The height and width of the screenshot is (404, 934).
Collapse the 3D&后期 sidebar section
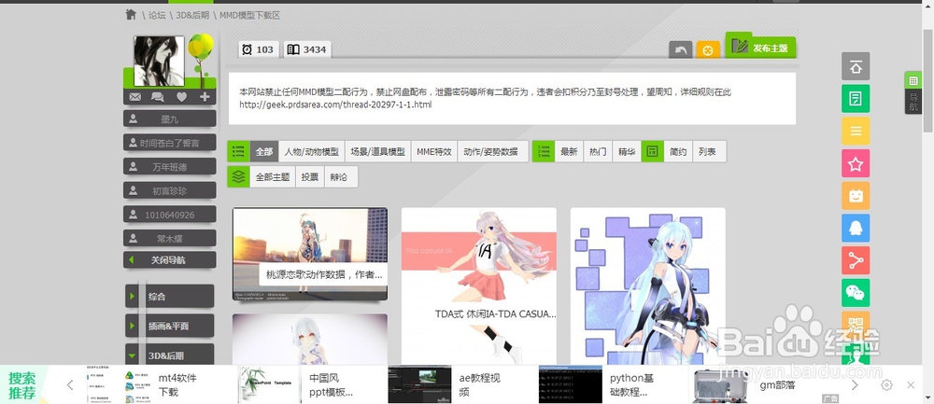(x=170, y=355)
